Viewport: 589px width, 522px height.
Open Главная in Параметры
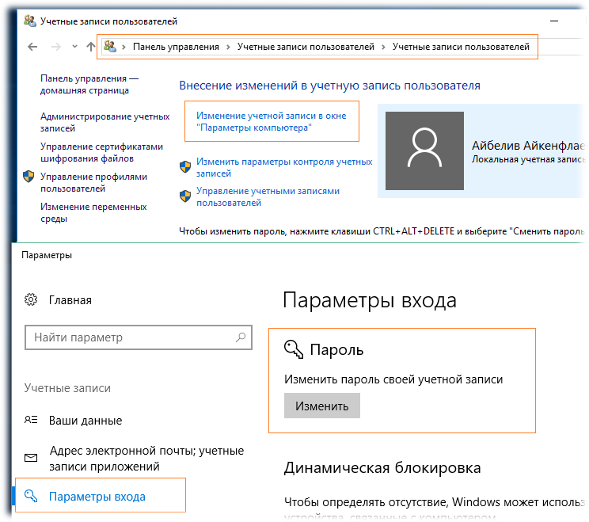(x=70, y=300)
